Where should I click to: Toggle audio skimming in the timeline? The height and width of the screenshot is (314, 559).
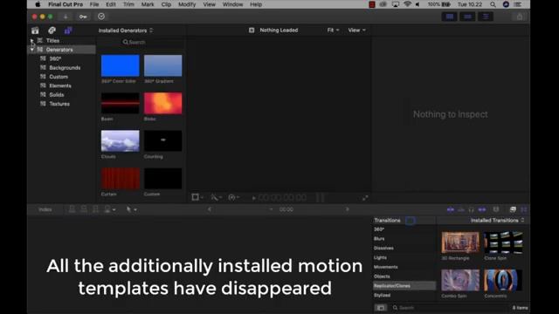click(x=461, y=209)
